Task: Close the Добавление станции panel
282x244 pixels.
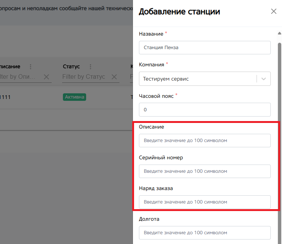Action: pyautogui.click(x=273, y=12)
